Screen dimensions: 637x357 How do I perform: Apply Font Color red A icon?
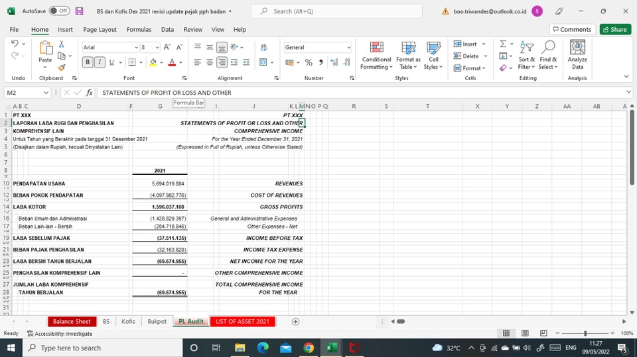coord(172,62)
